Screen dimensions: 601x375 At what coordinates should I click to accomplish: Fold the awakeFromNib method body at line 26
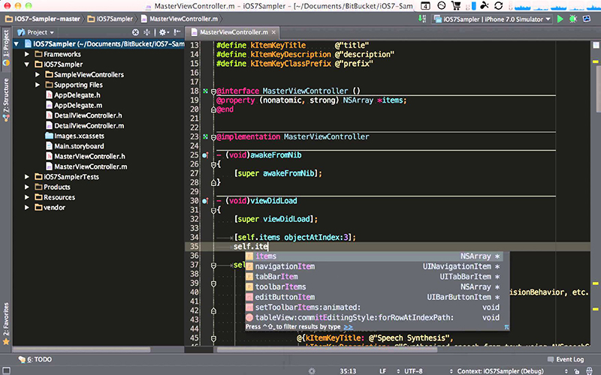pyautogui.click(x=213, y=165)
